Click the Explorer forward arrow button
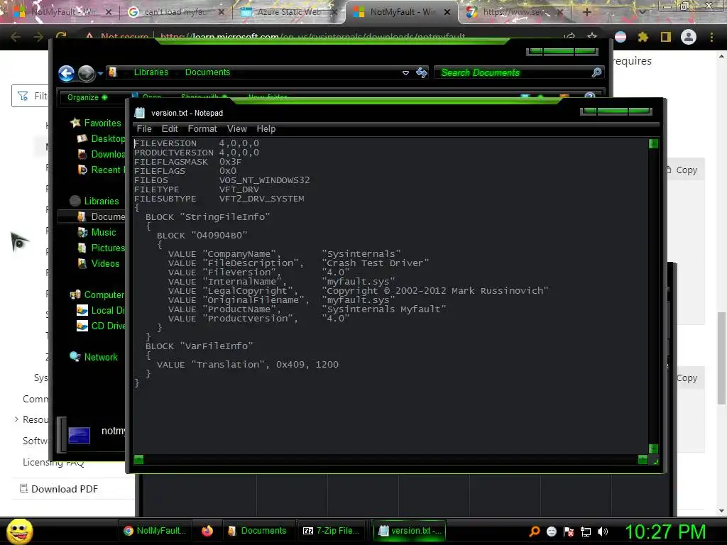Screen dimensions: 727x545 86,73
